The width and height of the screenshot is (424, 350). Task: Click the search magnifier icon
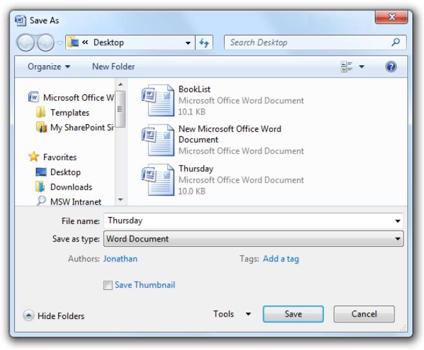coord(396,42)
